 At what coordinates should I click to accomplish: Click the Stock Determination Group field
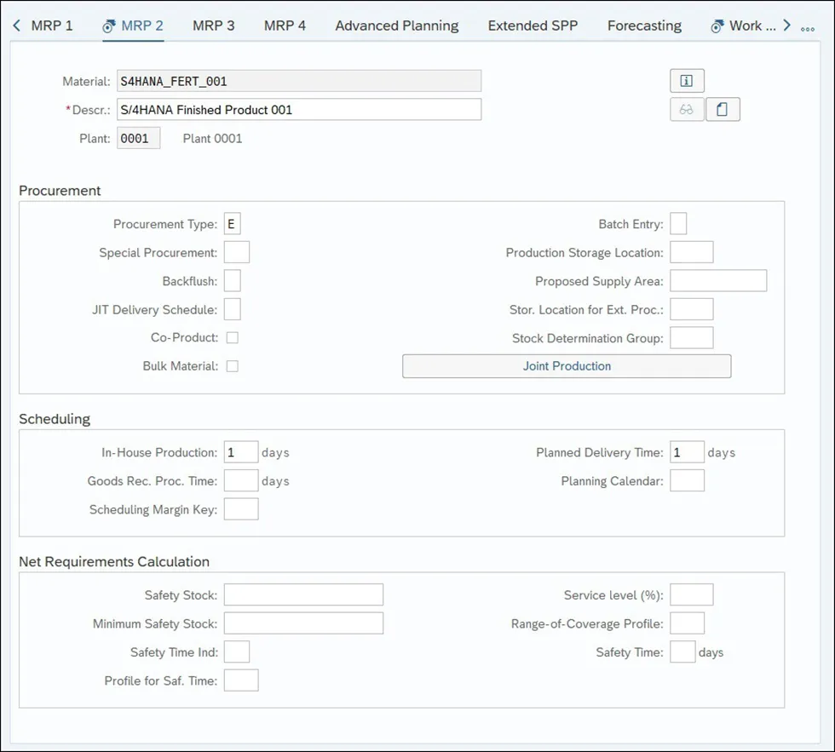point(691,338)
